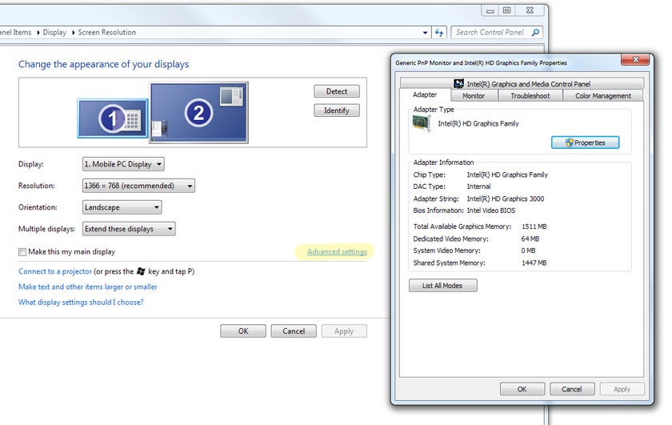Click OK in the adapter properties dialog
Screen dimensions: 672x425
pyautogui.click(x=522, y=389)
